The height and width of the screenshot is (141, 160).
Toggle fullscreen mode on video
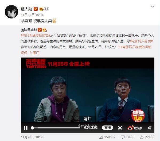click(120, 128)
